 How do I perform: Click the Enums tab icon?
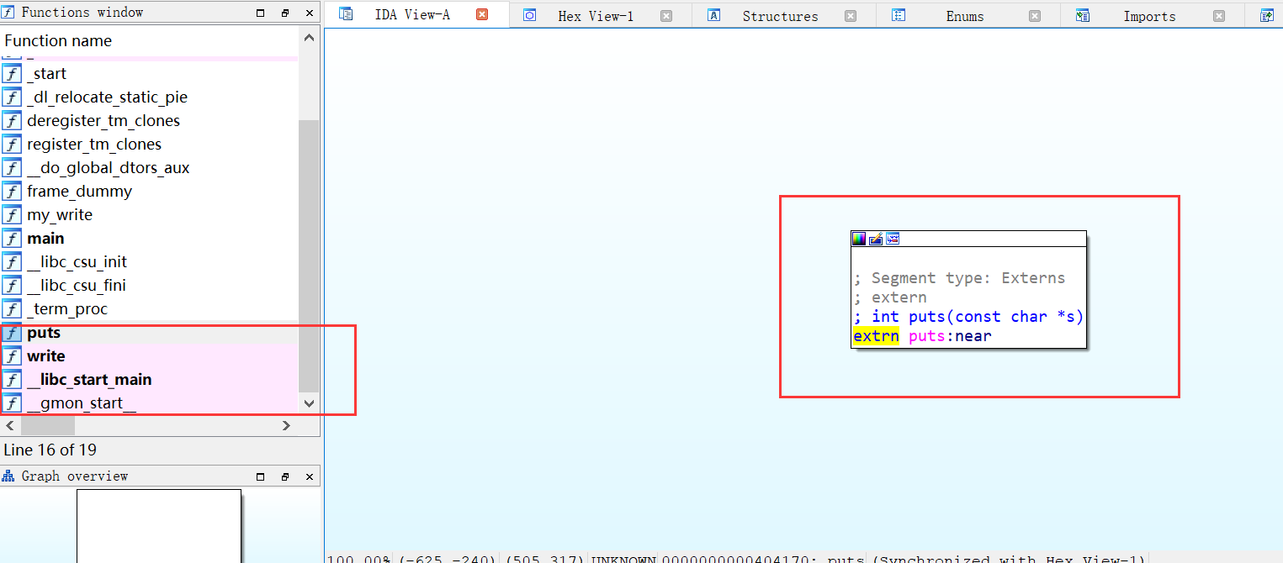point(898,15)
